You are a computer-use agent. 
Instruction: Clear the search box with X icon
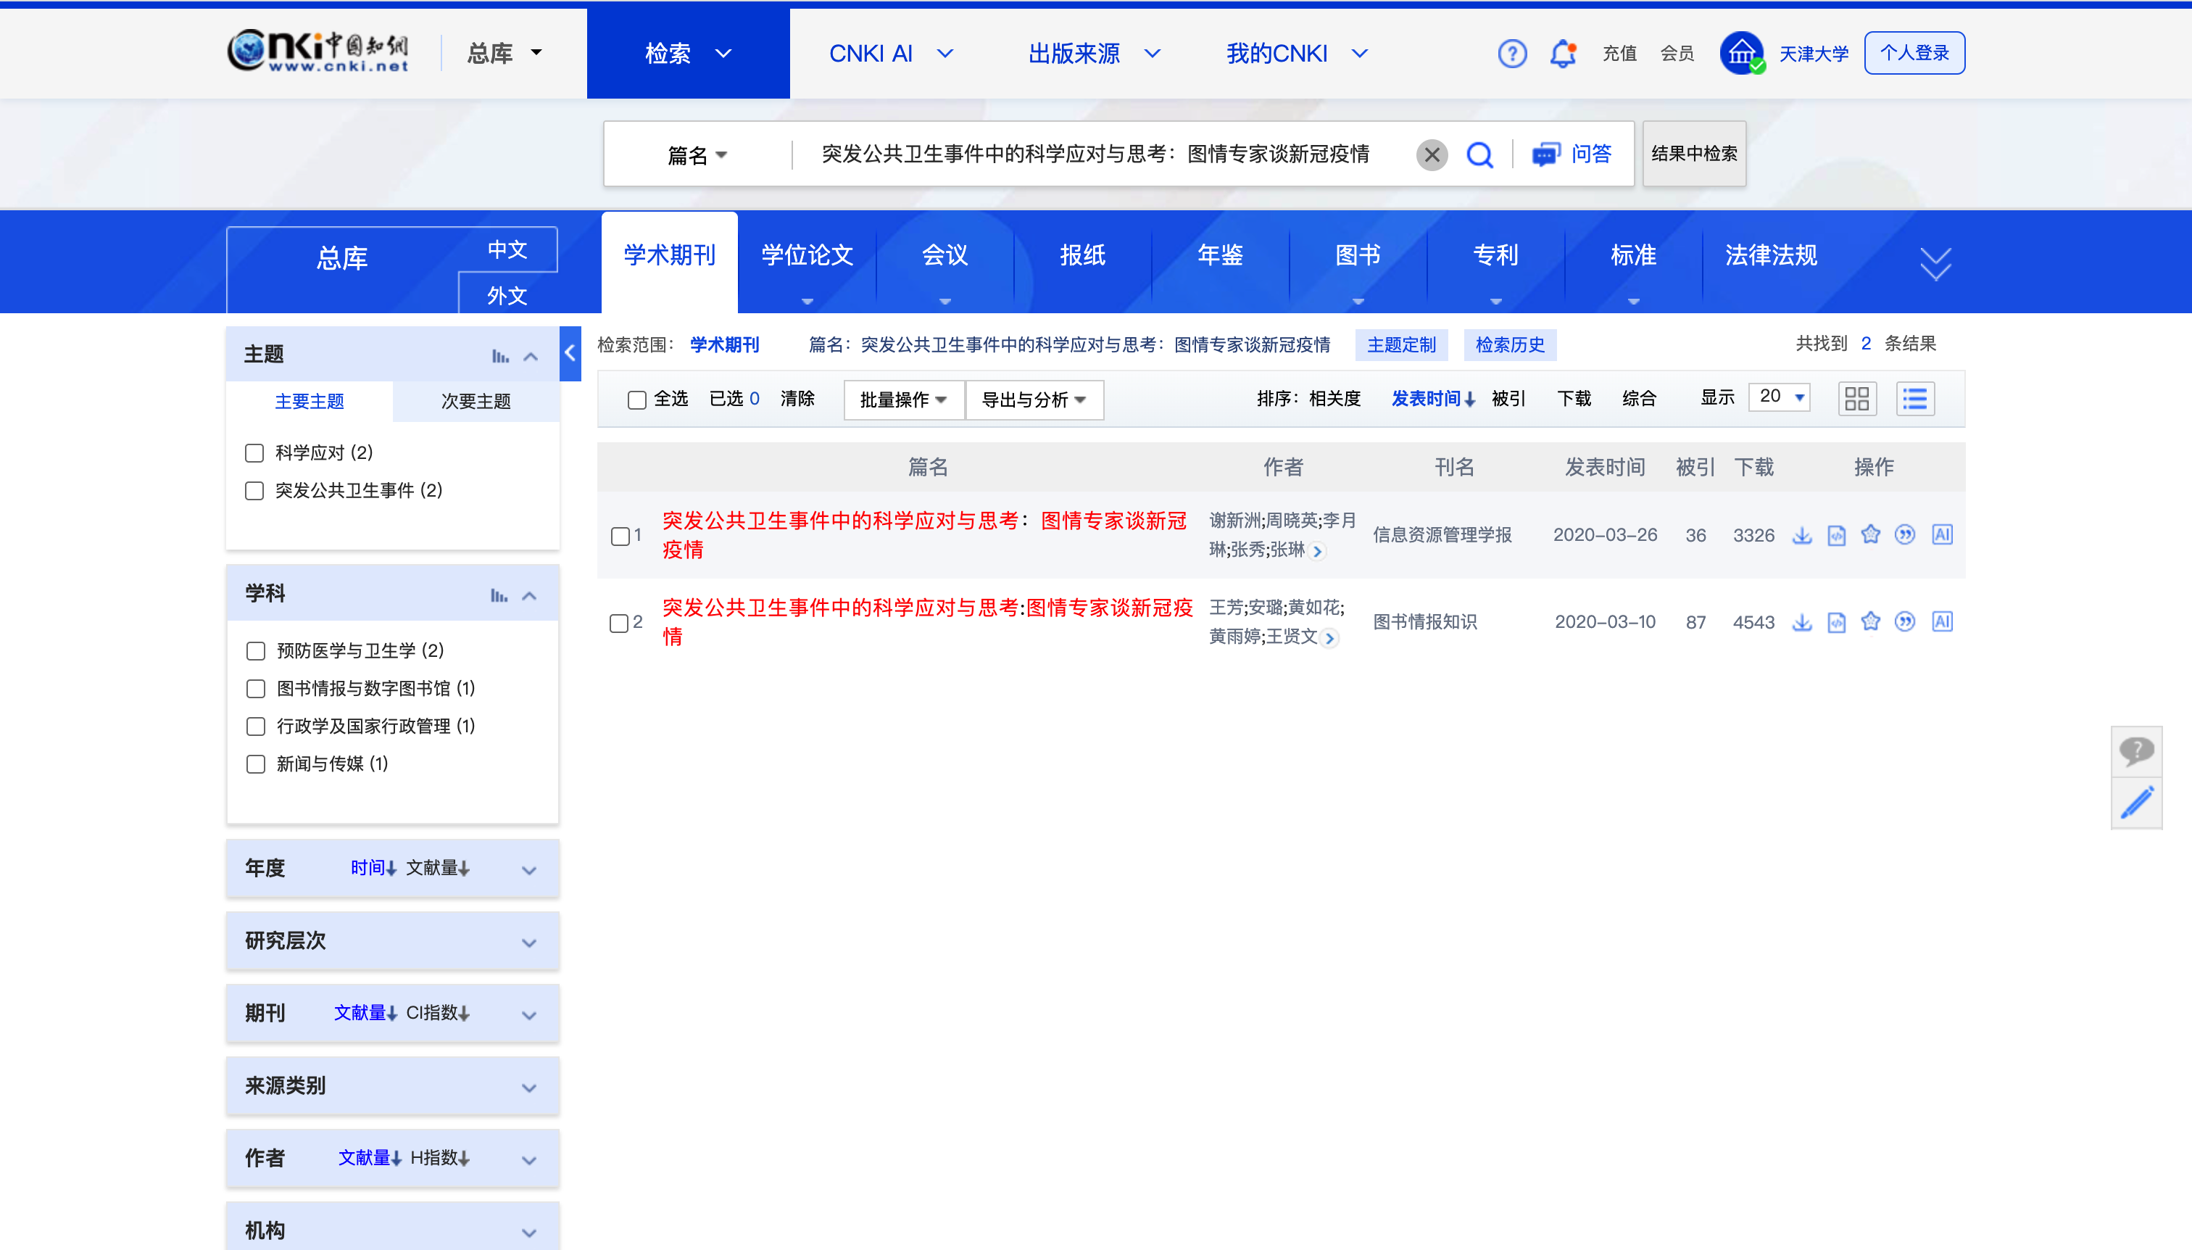[1432, 154]
